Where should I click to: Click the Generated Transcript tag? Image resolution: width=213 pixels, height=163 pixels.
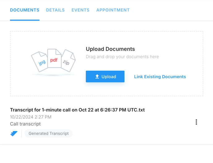[49, 134]
